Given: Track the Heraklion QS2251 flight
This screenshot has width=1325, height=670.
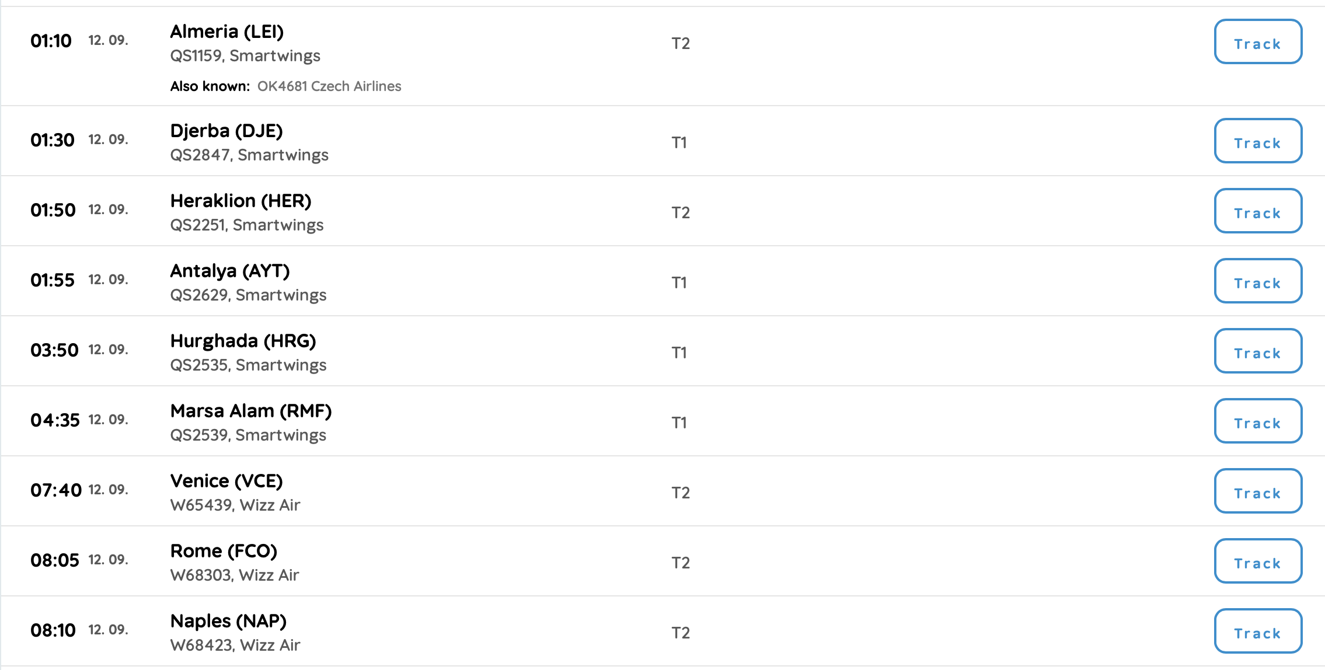Looking at the screenshot, I should (1258, 211).
